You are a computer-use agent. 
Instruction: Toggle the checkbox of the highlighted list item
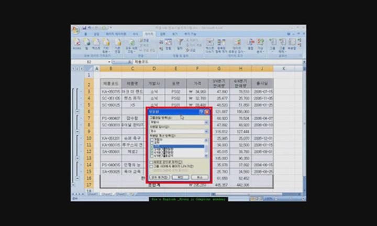click(x=151, y=146)
